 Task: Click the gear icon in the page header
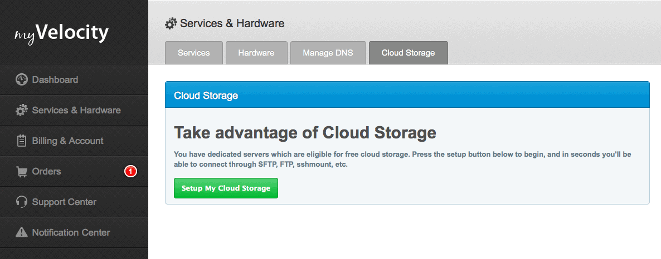tap(171, 24)
